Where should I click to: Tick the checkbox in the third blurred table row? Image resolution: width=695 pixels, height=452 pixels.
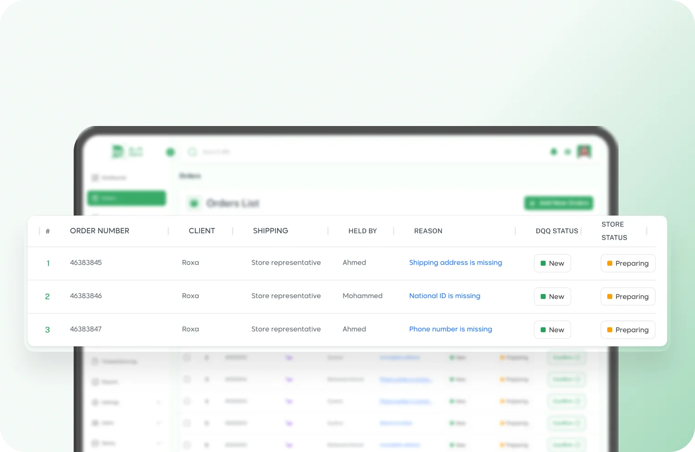[187, 401]
